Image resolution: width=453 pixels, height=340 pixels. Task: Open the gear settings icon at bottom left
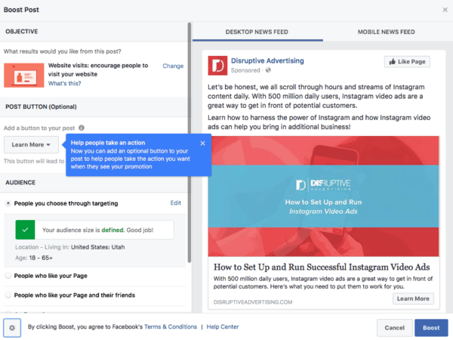pos(12,328)
